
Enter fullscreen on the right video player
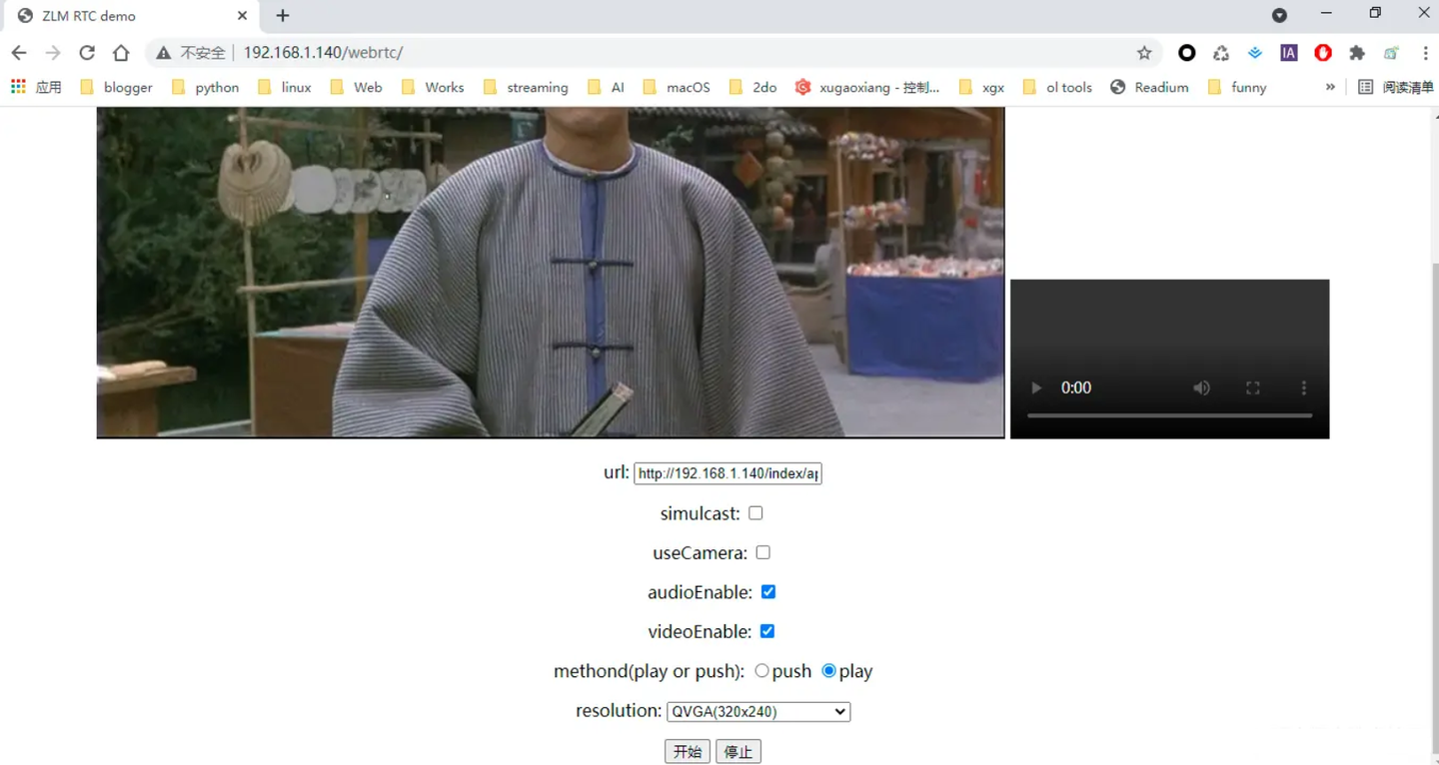[1252, 387]
